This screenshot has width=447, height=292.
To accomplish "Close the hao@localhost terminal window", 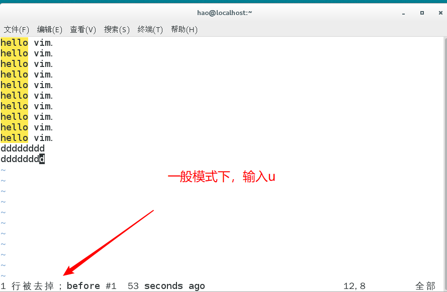I will pos(440,13).
